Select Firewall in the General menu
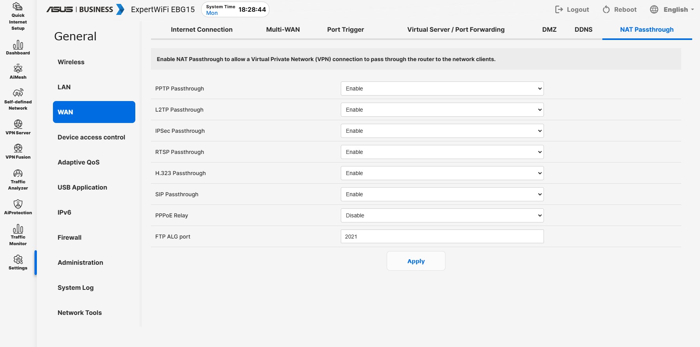The width and height of the screenshot is (700, 347). [x=69, y=237]
